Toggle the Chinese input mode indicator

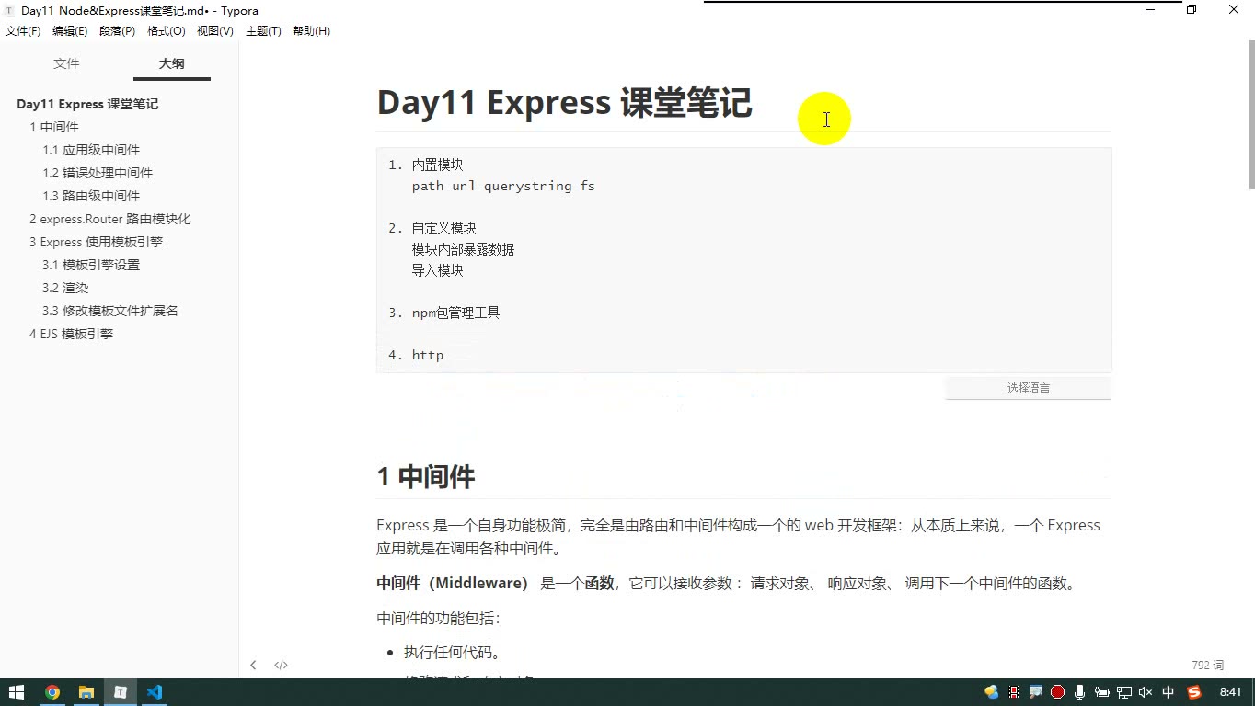click(1169, 692)
